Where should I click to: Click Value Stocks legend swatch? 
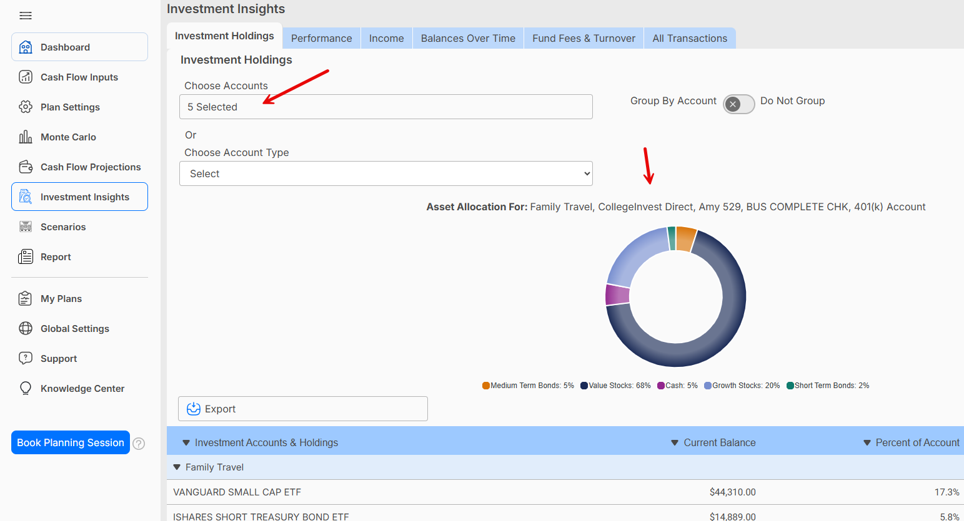584,386
